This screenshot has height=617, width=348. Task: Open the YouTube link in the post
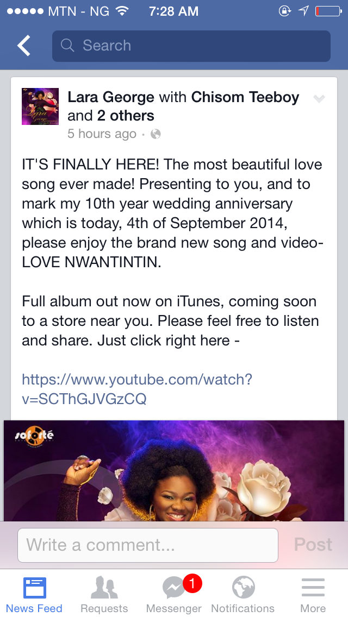[x=137, y=389]
